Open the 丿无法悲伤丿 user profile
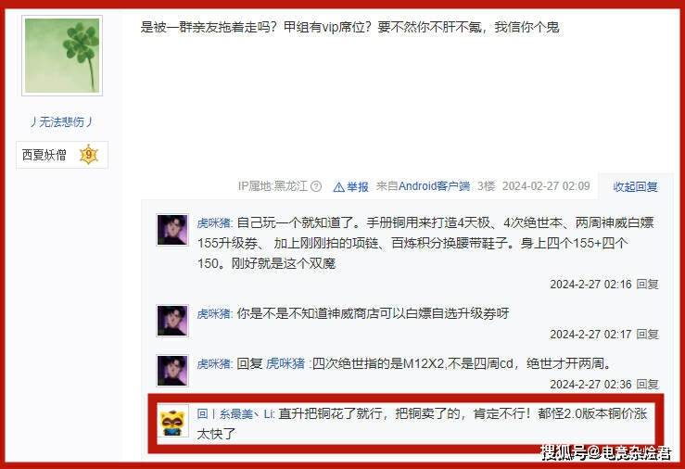This screenshot has height=469, width=685. click(x=62, y=121)
